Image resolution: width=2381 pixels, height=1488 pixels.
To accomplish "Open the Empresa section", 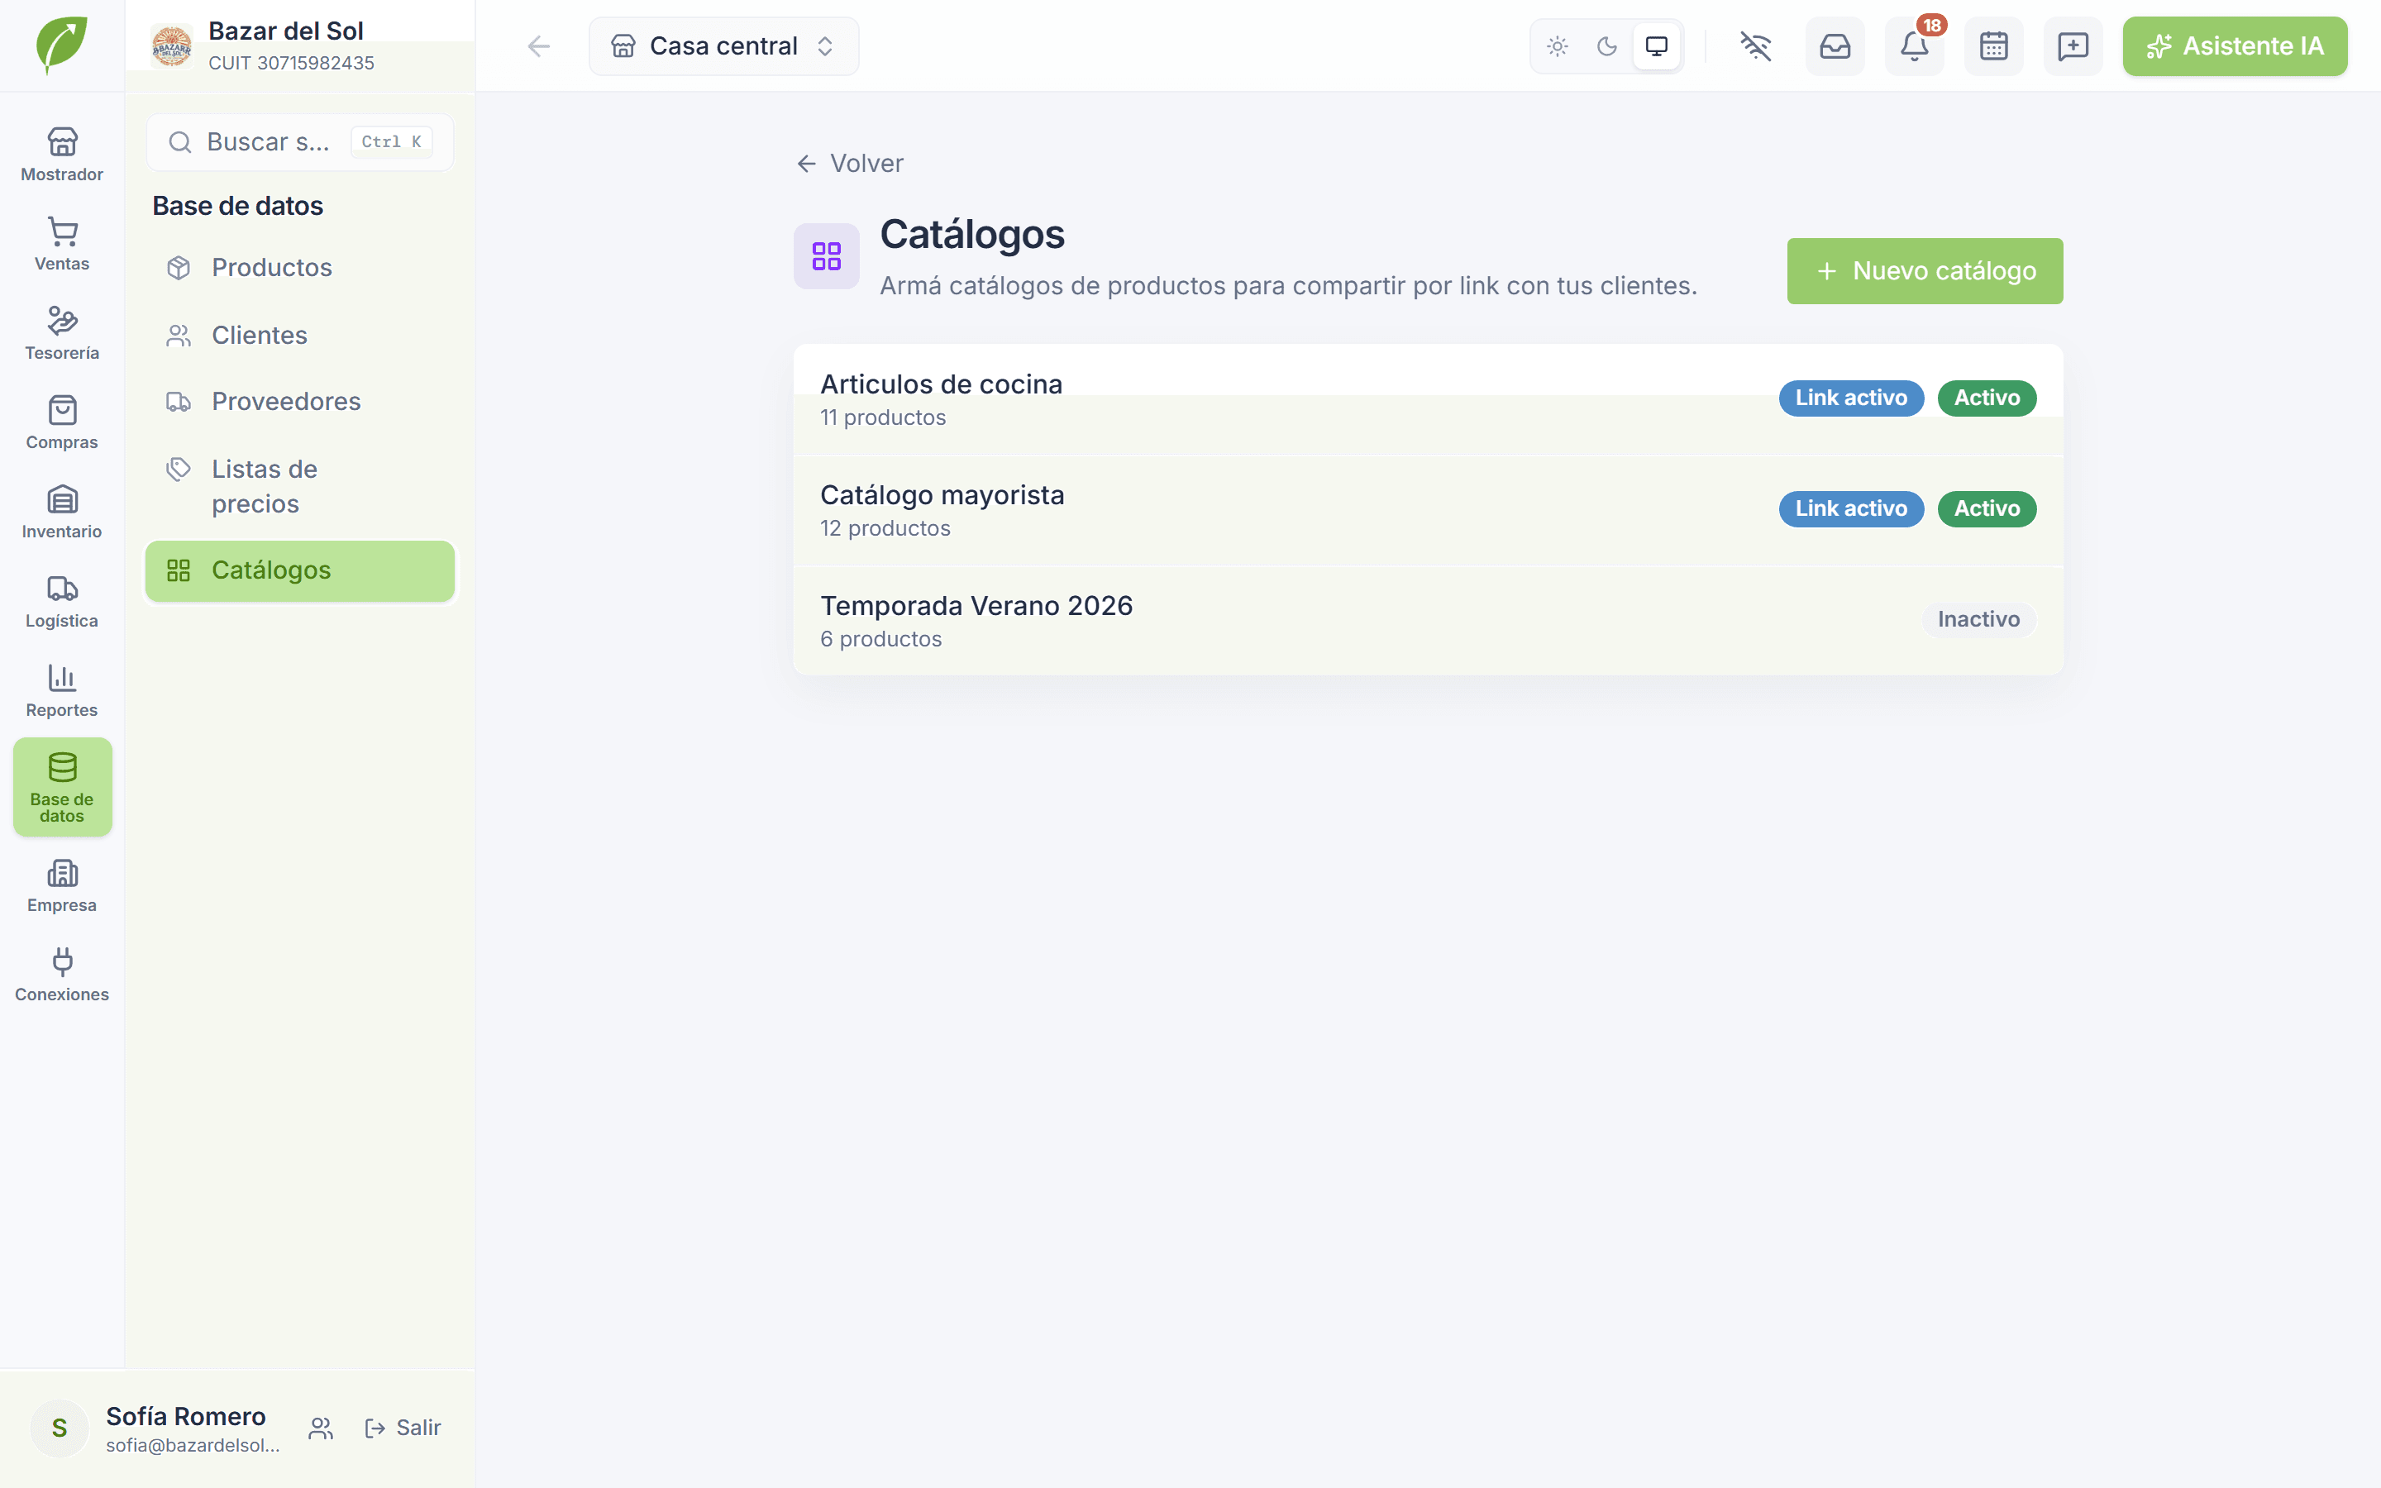I will 62,885.
